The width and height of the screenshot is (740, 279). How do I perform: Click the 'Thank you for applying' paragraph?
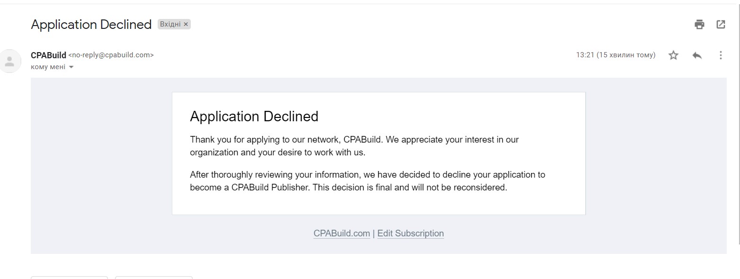pyautogui.click(x=354, y=146)
